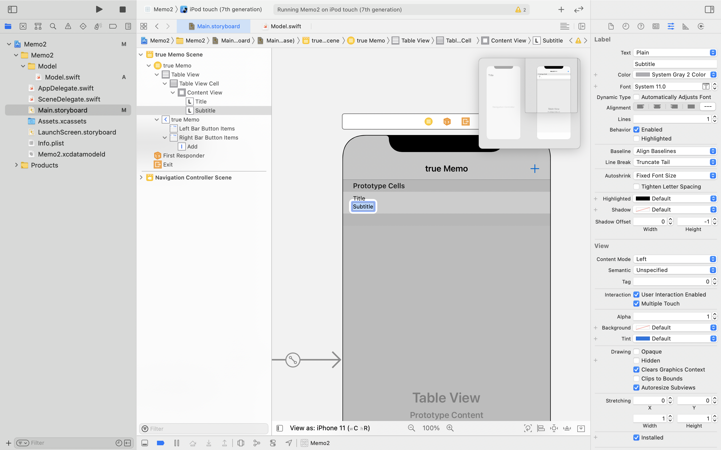Show the Connections inspector
Image resolution: width=721 pixels, height=450 pixels.
coord(701,26)
